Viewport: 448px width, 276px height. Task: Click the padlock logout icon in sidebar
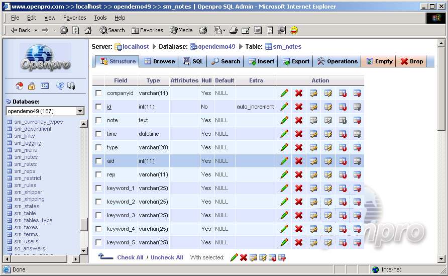(32, 86)
